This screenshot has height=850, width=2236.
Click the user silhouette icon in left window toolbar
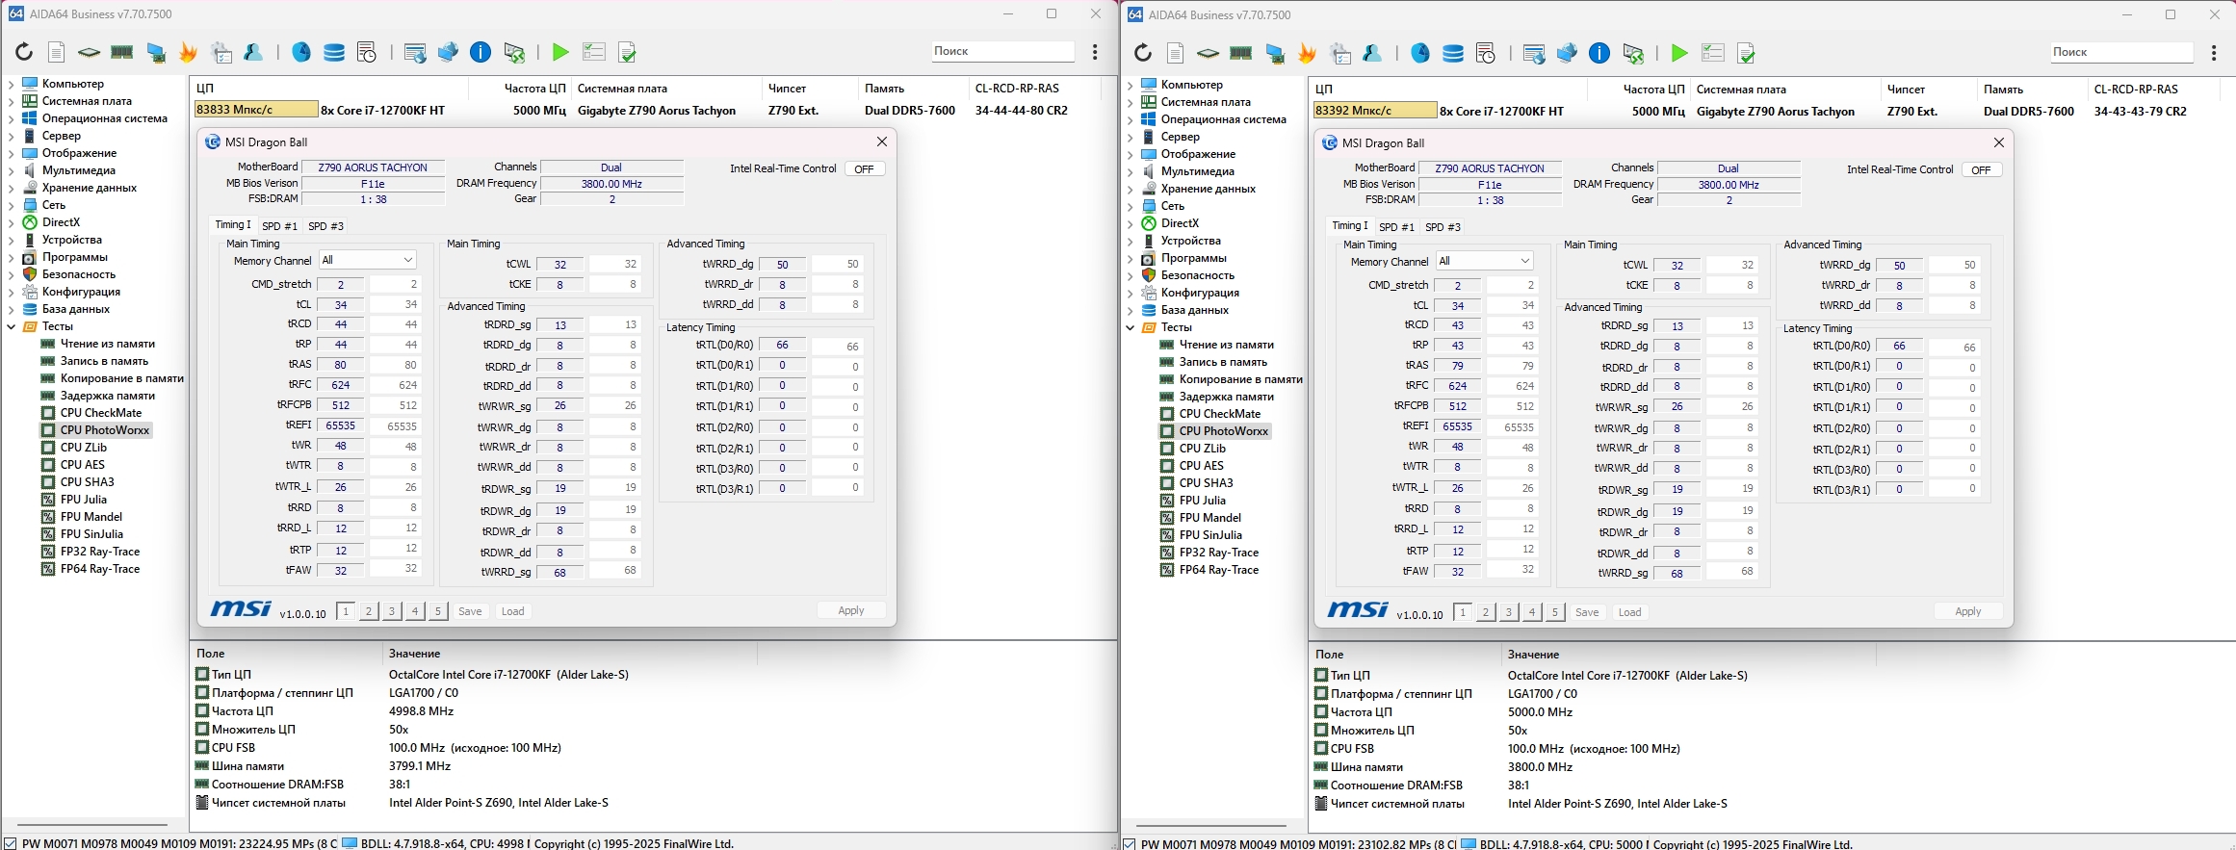coord(254,52)
